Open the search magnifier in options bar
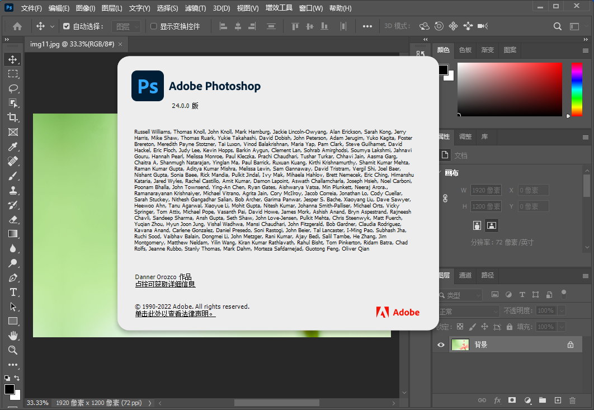Image resolution: width=594 pixels, height=410 pixels. pyautogui.click(x=557, y=26)
